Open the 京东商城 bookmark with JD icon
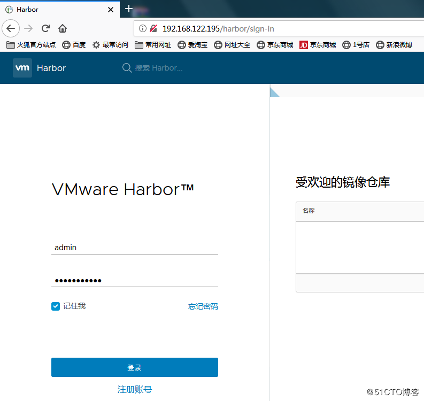Image resolution: width=424 pixels, height=401 pixels. click(318, 44)
